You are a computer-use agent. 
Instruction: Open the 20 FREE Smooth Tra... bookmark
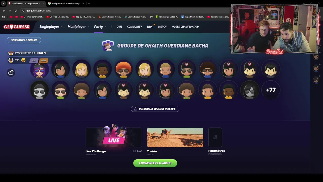(x=58, y=17)
